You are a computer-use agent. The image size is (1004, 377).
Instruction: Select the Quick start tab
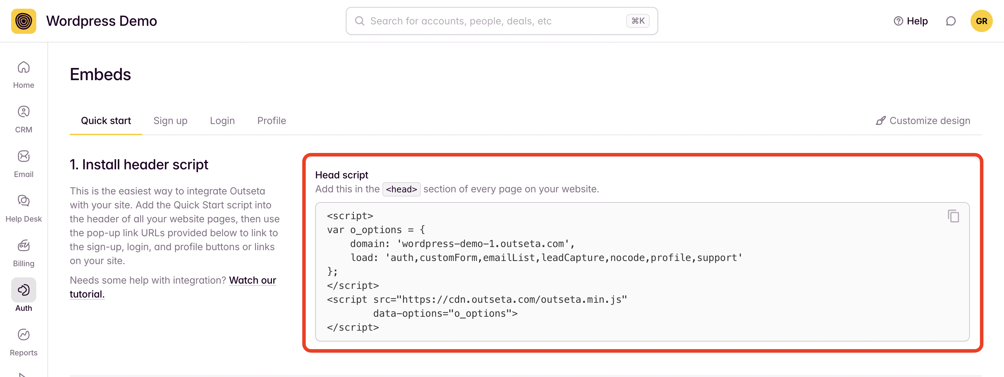click(x=106, y=121)
